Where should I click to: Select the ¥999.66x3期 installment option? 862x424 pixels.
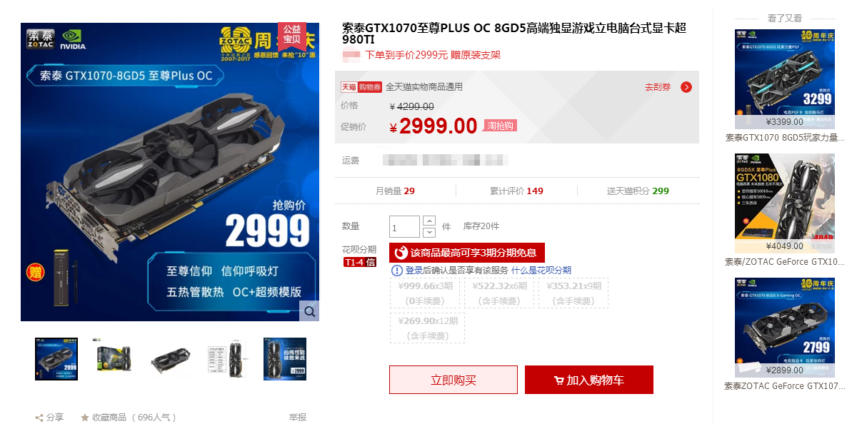coord(426,293)
